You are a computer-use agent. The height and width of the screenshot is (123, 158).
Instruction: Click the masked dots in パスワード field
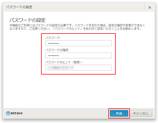[x=53, y=44]
